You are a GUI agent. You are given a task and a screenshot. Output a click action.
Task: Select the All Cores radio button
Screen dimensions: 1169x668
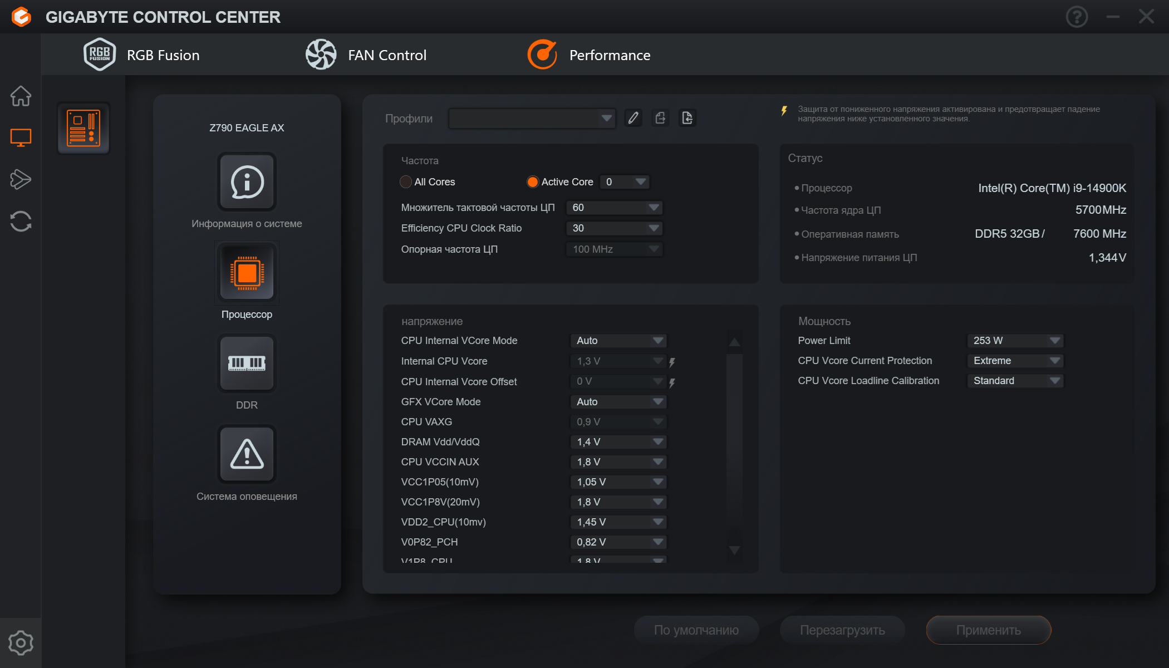(406, 182)
